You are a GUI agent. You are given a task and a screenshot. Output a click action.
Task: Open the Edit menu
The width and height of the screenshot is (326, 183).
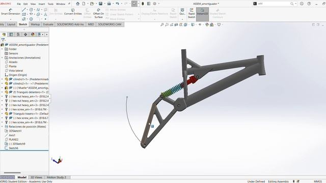25,4
